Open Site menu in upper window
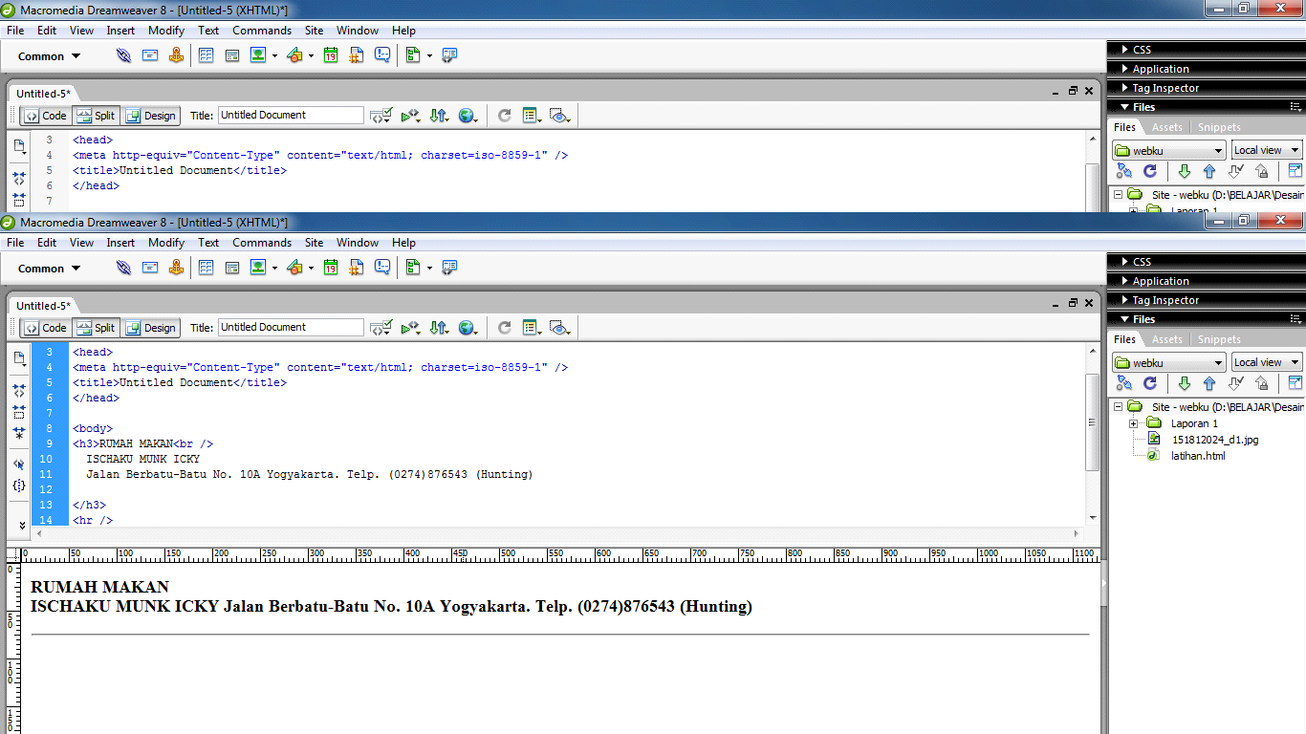Screen dimensions: 1306x734 point(314,31)
